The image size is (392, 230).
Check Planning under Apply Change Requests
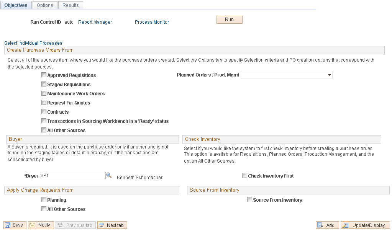click(x=44, y=199)
